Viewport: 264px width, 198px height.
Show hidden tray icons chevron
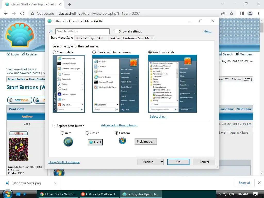pos(219,194)
